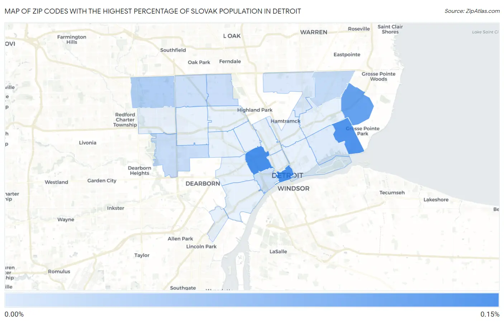
Task: Click the Allen Park label
Action: (180, 239)
